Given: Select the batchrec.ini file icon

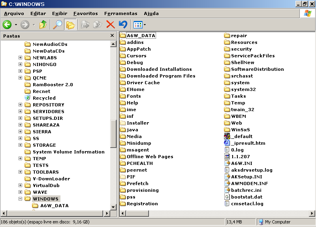Looking at the screenshot, I should pyautogui.click(x=227, y=190).
